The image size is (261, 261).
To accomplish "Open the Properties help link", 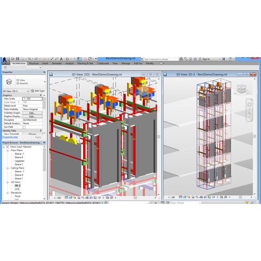I will point(10,137).
